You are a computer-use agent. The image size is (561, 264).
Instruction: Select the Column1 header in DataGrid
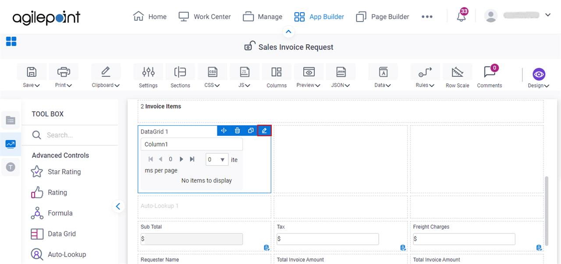tap(192, 144)
